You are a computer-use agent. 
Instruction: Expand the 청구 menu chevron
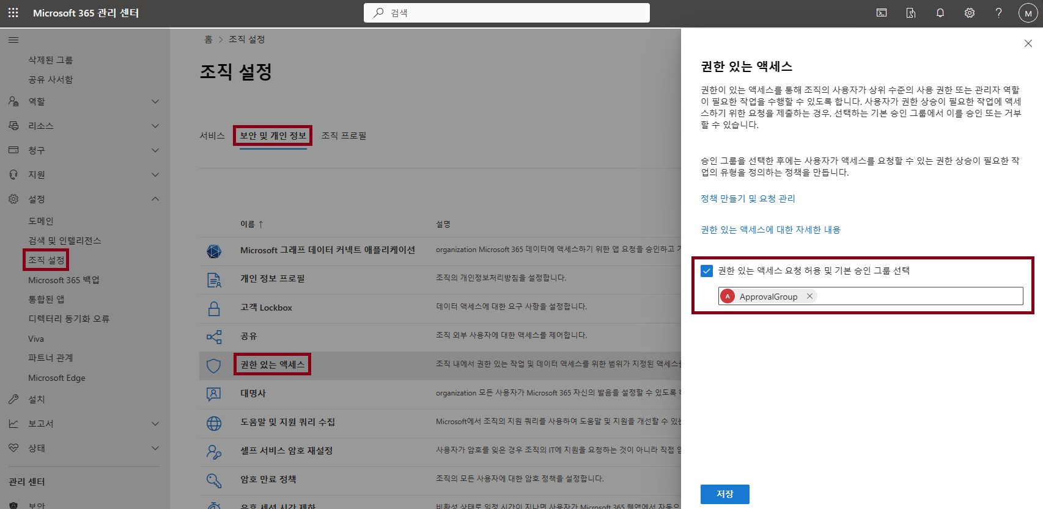(155, 150)
